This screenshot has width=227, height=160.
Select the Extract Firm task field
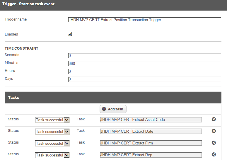click(151, 143)
